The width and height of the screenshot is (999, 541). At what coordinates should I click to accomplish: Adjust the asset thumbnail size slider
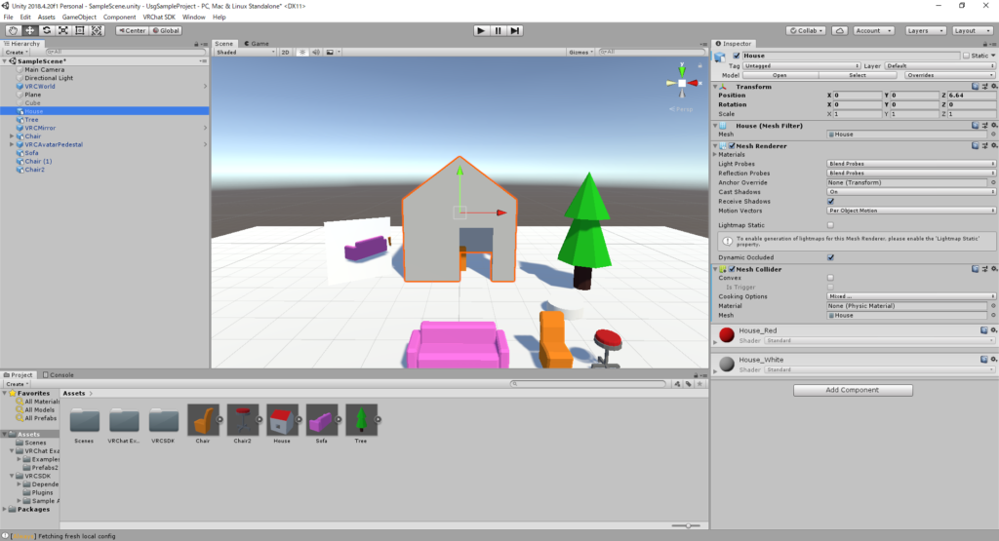689,525
